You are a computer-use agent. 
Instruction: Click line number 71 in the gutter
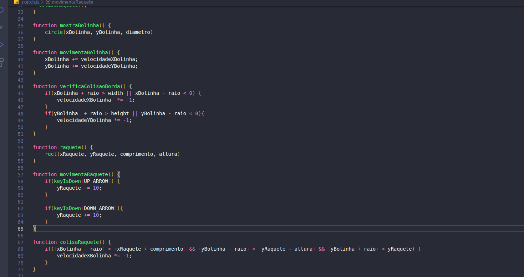coord(20,269)
